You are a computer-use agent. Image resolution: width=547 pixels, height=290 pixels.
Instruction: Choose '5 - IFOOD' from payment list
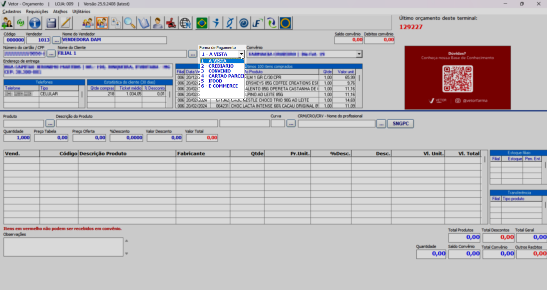pos(212,81)
